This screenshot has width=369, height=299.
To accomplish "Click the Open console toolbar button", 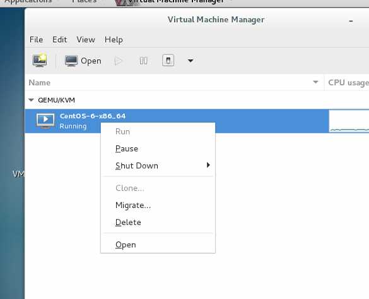I will [x=83, y=61].
